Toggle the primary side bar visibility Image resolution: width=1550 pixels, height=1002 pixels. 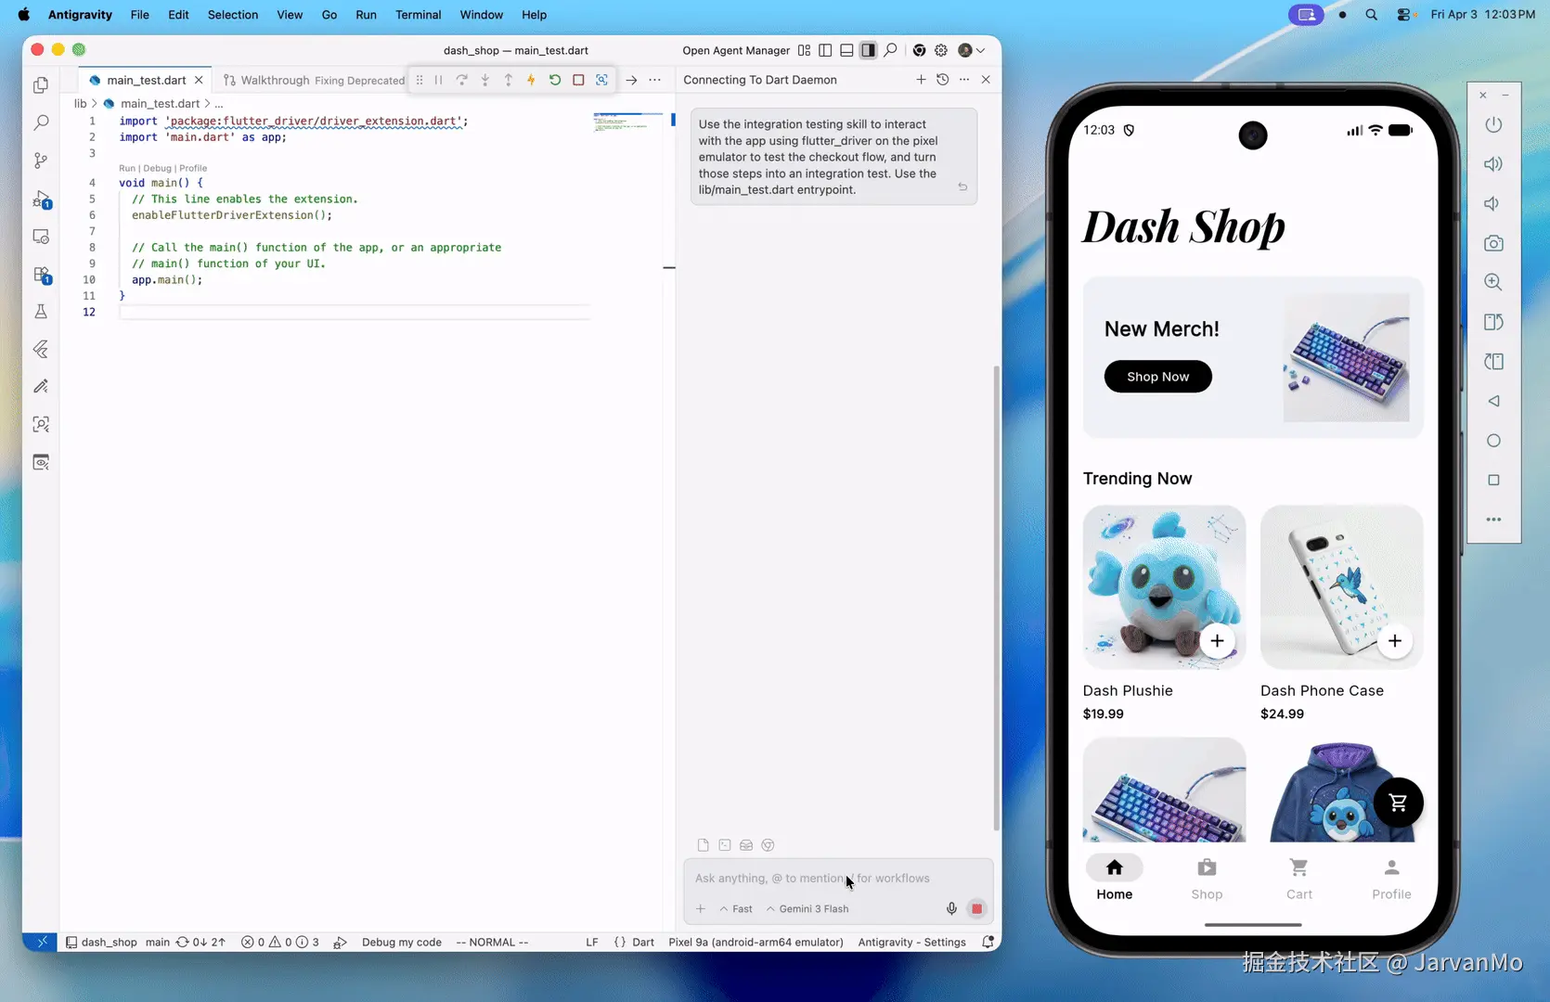click(825, 50)
